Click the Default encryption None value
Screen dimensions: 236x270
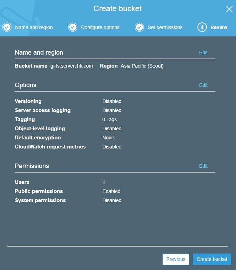coord(108,138)
